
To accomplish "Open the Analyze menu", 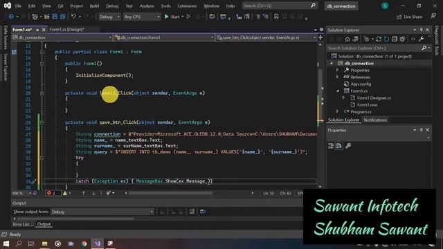I will pyautogui.click(x=147, y=6).
